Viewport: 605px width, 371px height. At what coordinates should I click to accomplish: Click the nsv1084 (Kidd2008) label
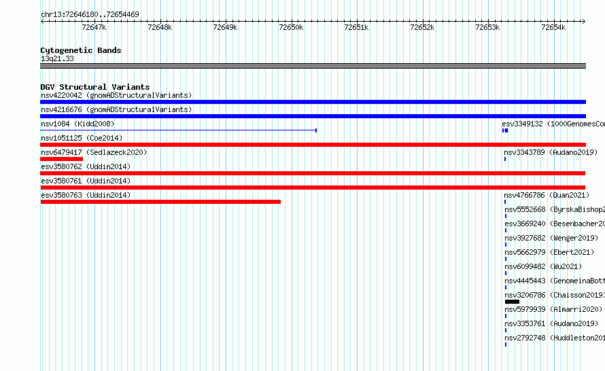click(x=77, y=124)
